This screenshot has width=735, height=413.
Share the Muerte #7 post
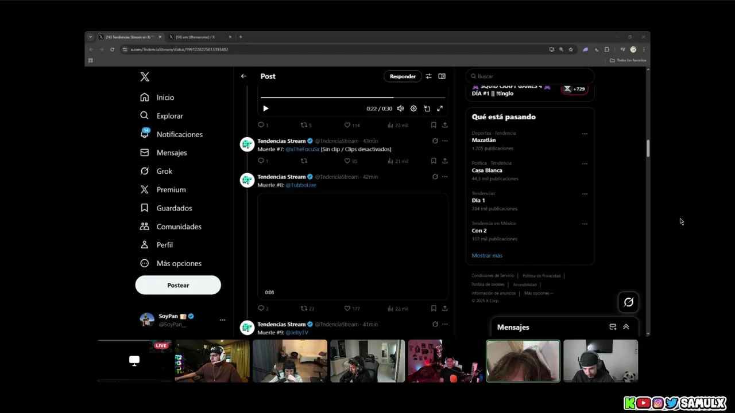tap(444, 161)
